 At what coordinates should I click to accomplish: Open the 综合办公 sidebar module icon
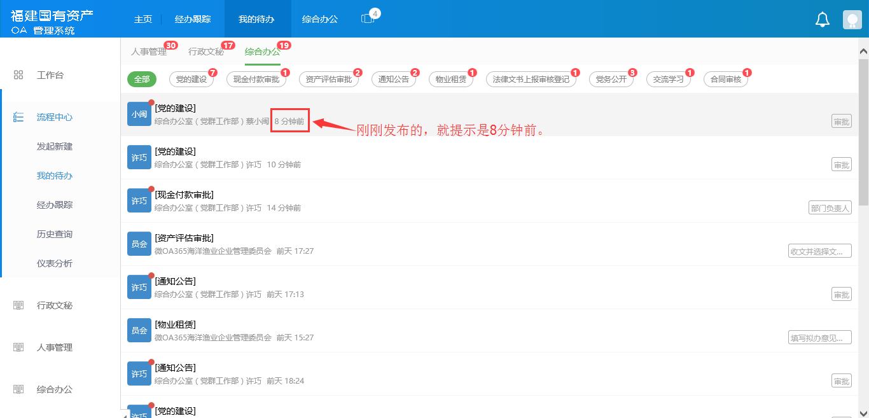[x=18, y=389]
